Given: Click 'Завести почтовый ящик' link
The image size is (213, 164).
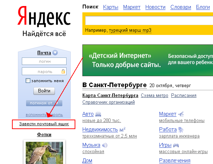Looking at the screenshot, I should point(44,124).
